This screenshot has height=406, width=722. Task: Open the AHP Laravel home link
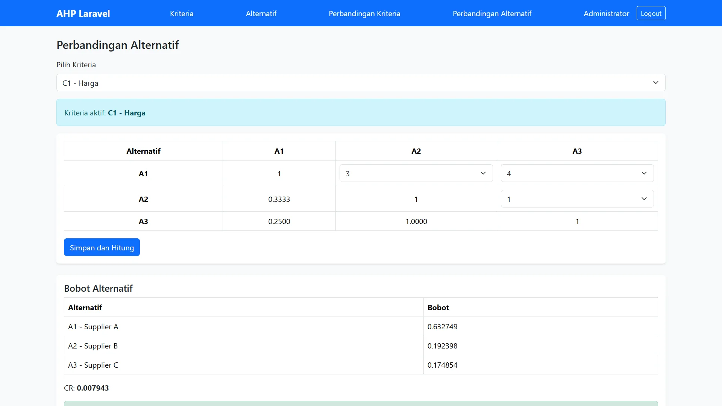tap(83, 14)
